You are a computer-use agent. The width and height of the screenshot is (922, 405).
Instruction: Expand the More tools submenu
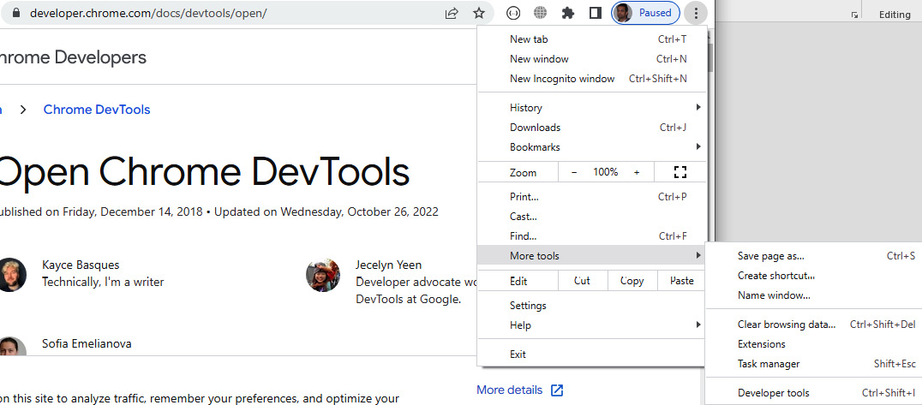(591, 256)
